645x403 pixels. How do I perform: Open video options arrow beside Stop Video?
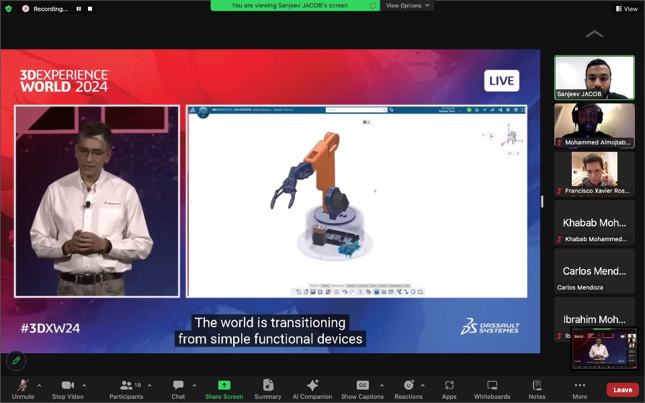click(x=84, y=386)
